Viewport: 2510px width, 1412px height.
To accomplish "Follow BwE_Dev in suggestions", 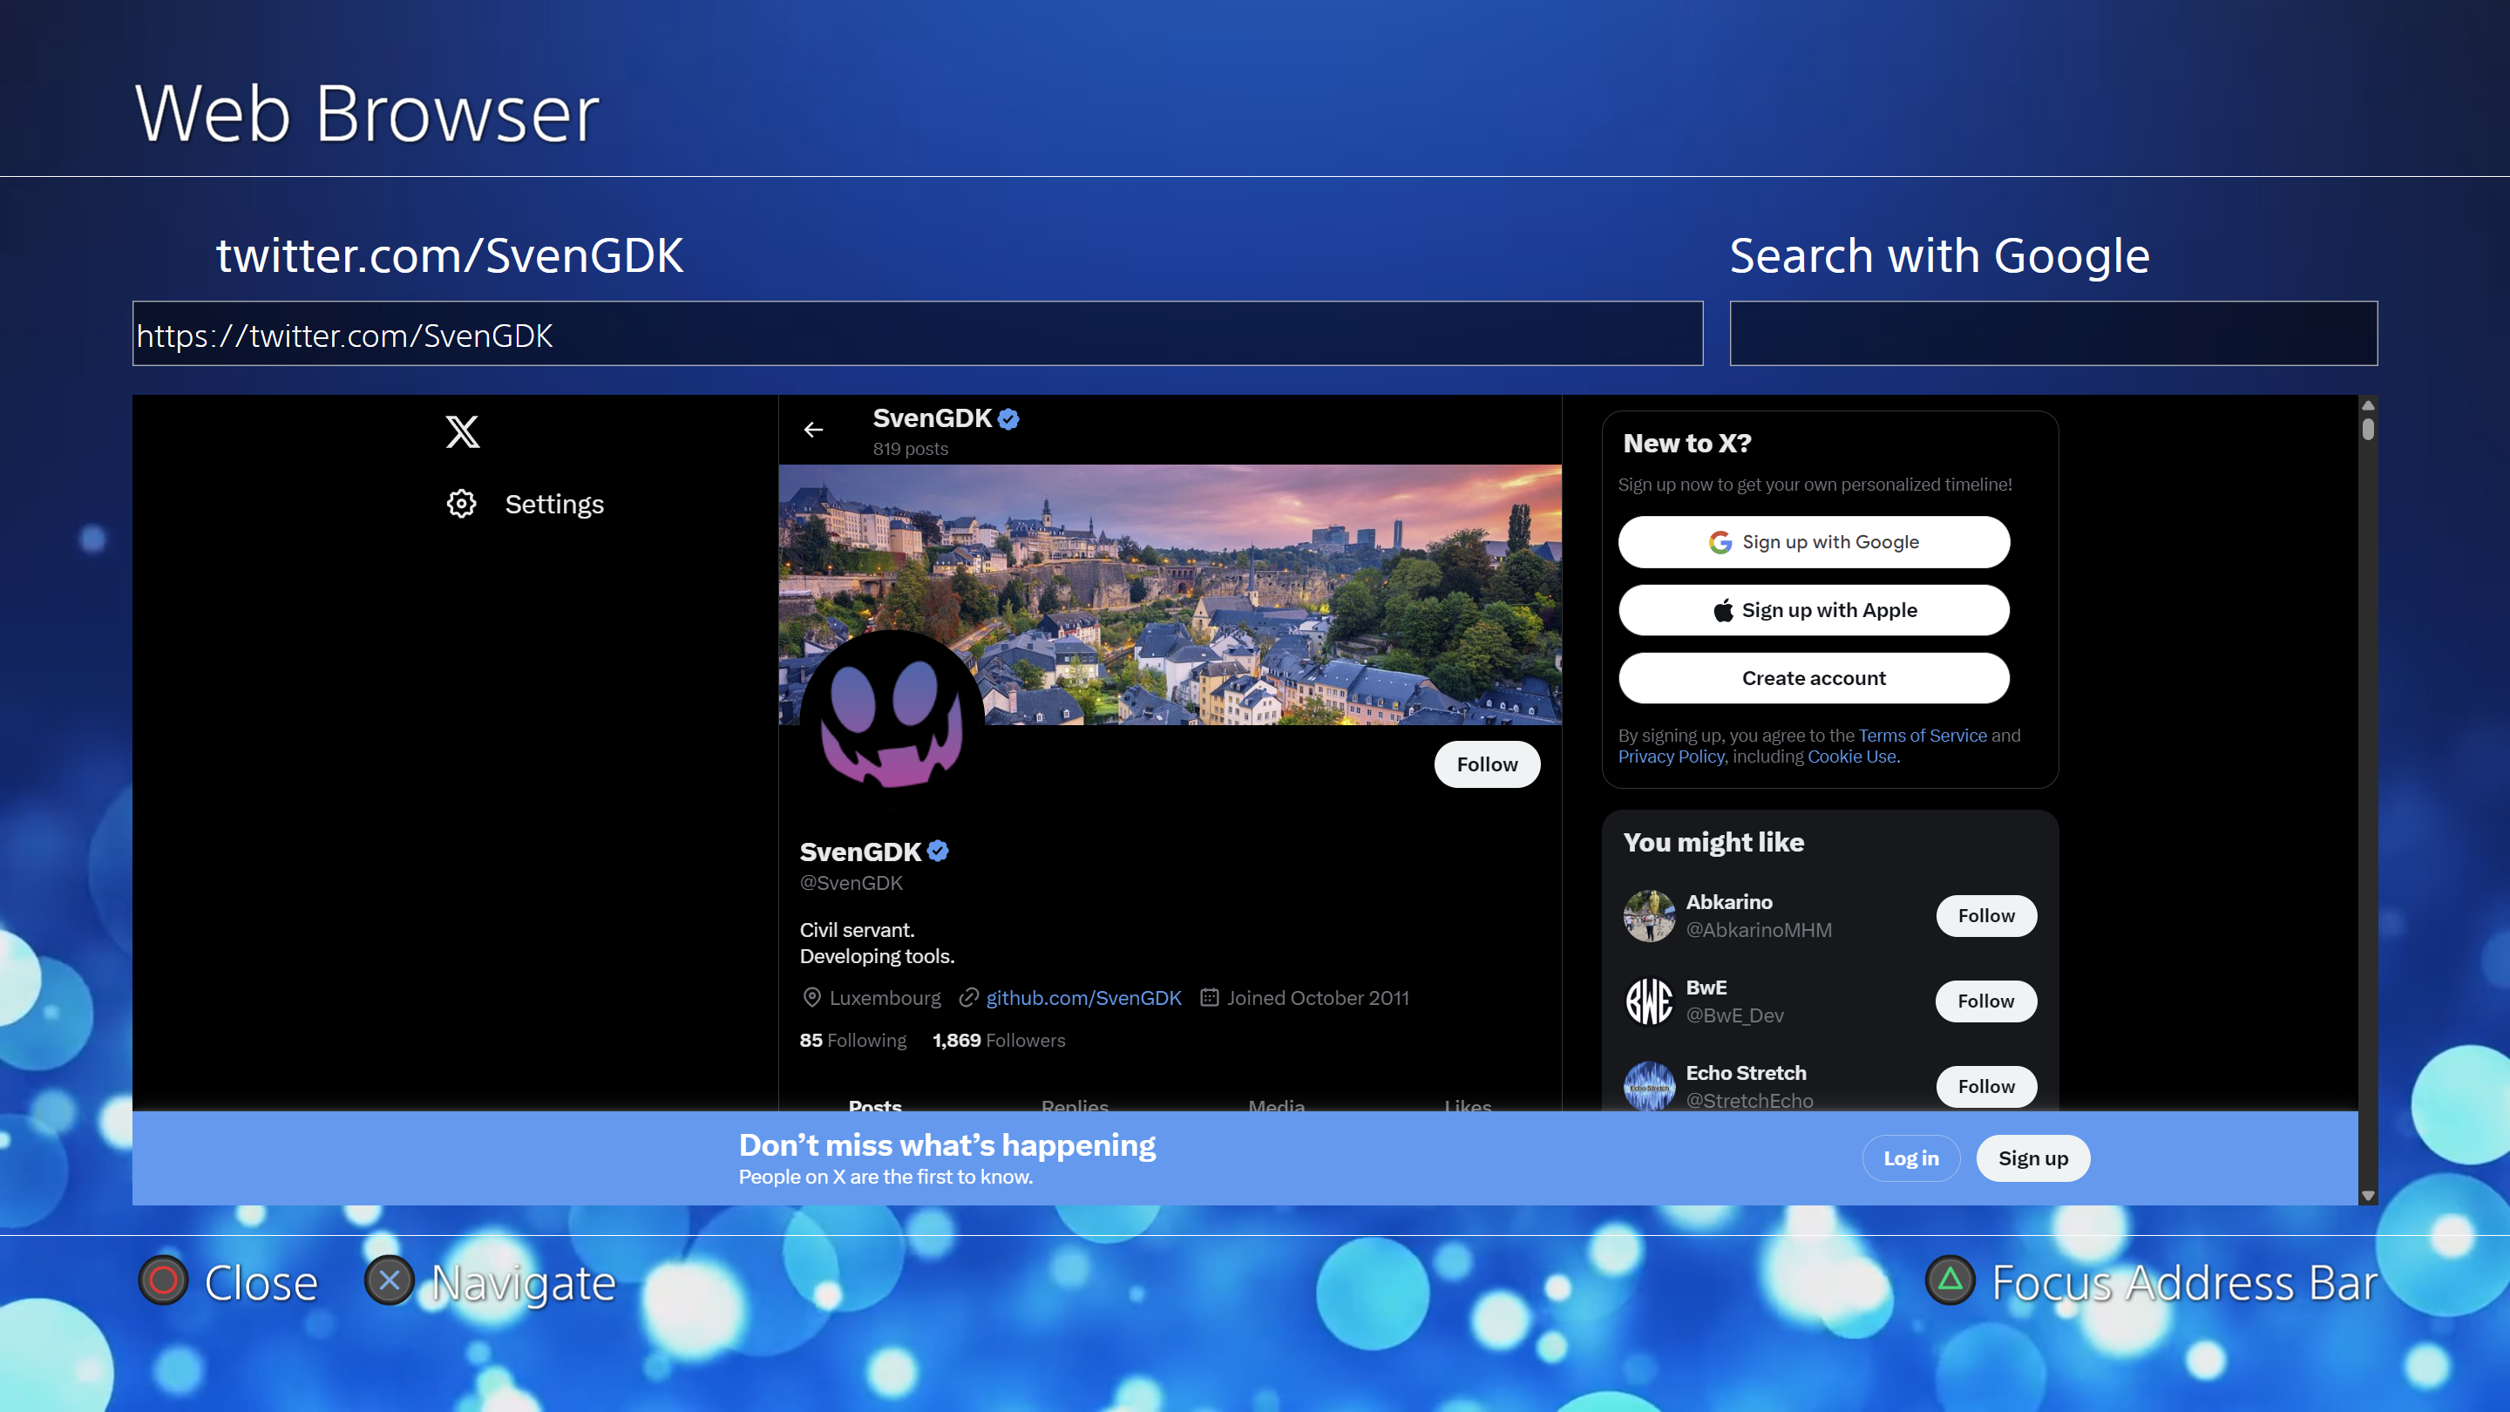I will point(1986,1001).
